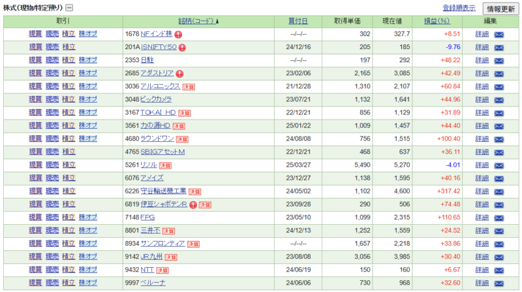Click 積立 in the 守谷輸送機工業 row

tap(69, 191)
